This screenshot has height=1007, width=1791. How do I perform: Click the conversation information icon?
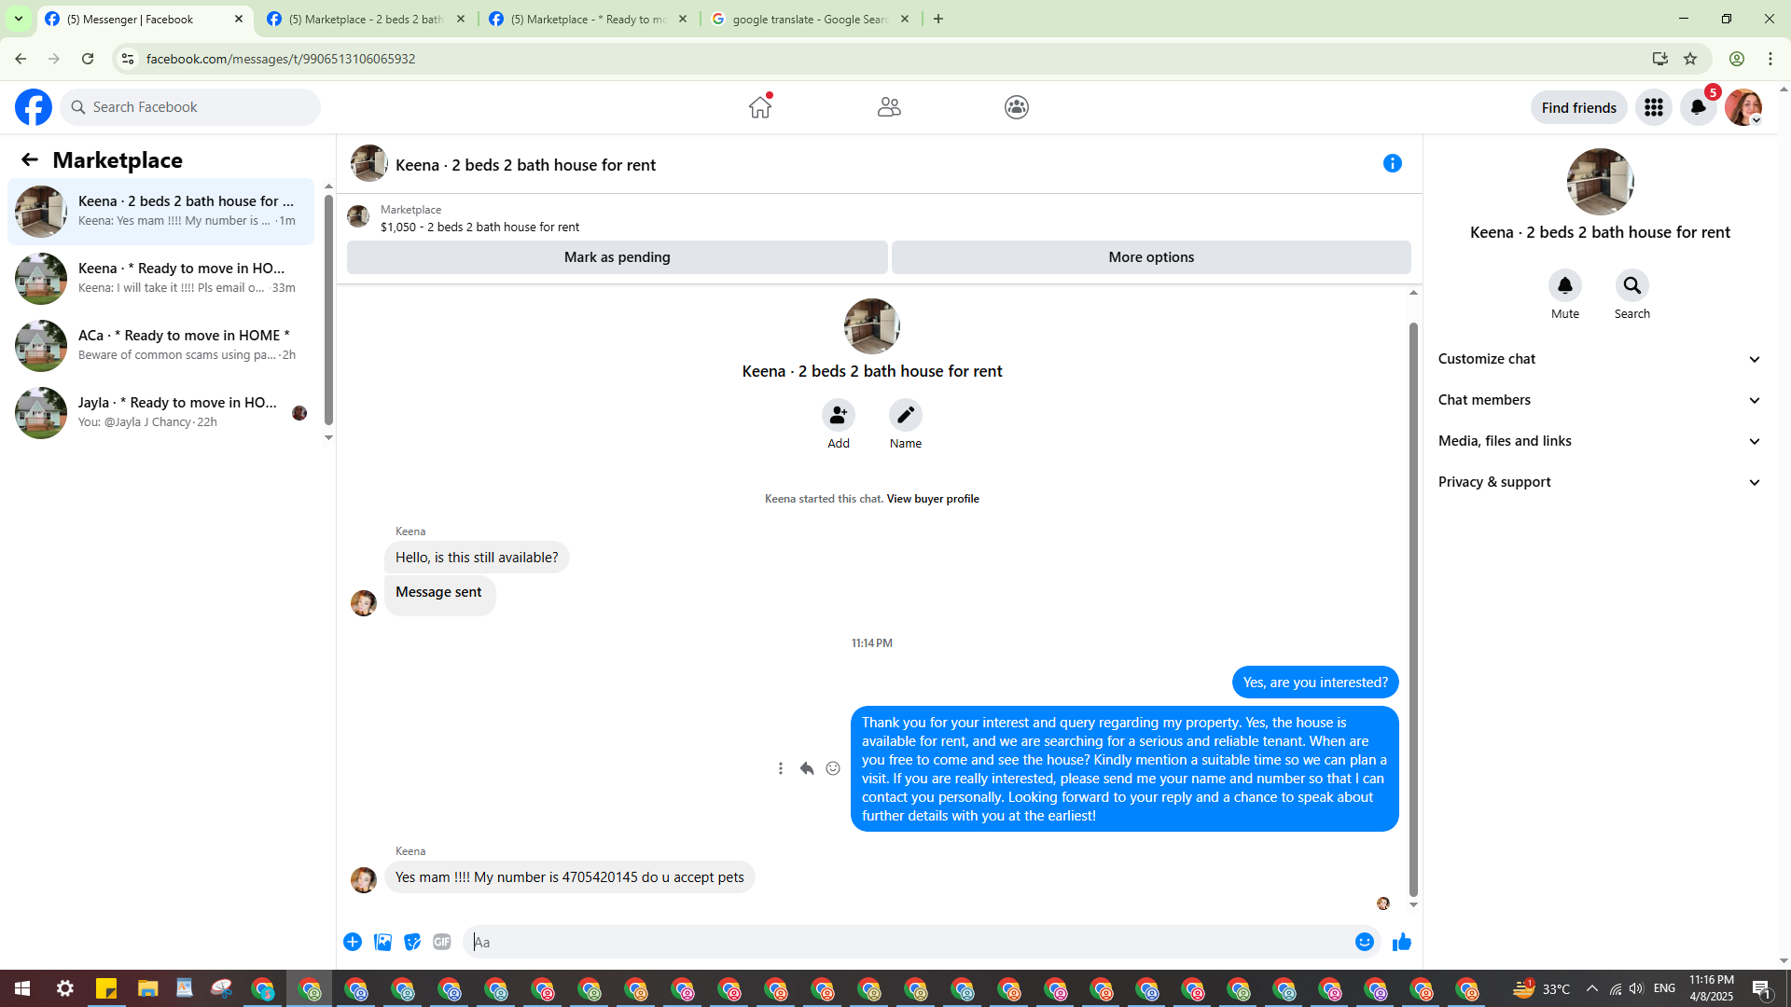point(1392,164)
